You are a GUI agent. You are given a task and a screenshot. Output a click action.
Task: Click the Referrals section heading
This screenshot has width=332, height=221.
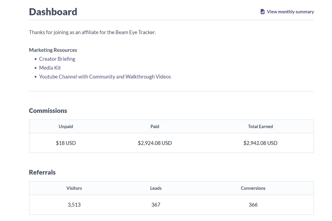click(x=42, y=172)
